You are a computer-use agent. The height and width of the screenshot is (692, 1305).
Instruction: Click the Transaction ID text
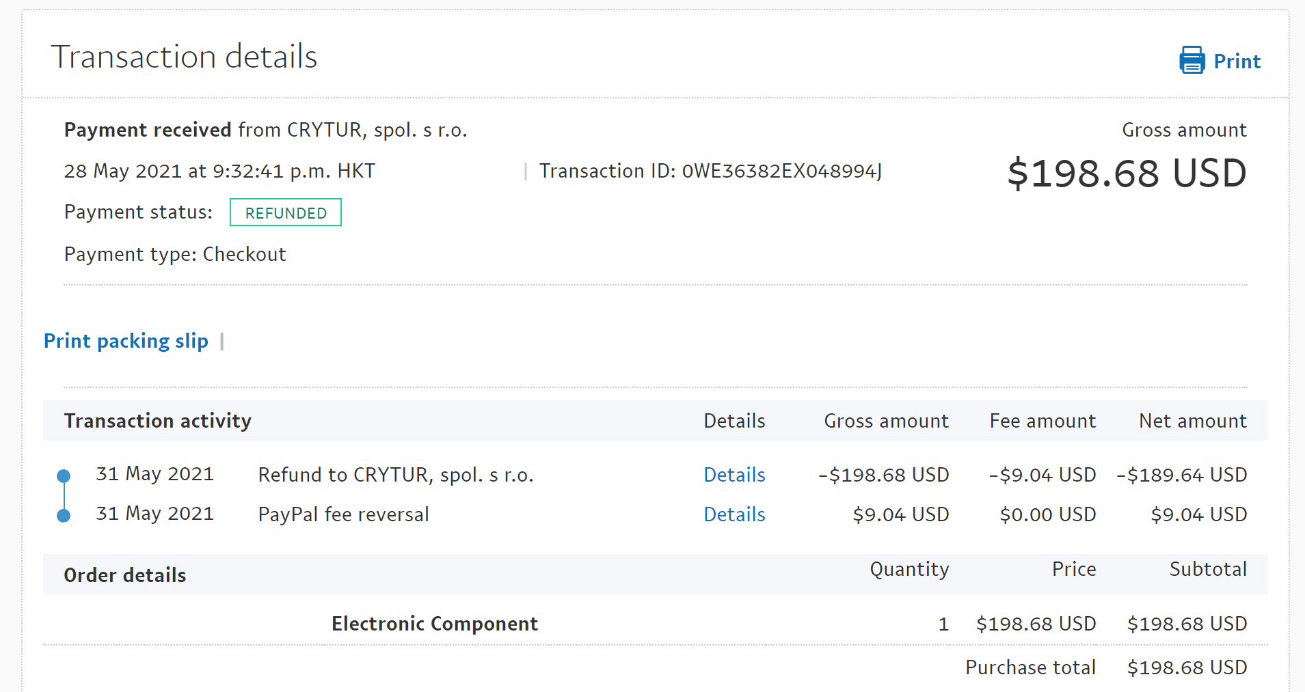710,171
